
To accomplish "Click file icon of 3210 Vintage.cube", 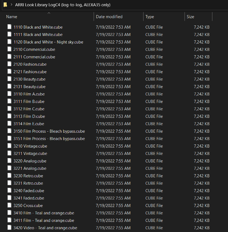I will (x=10, y=146).
